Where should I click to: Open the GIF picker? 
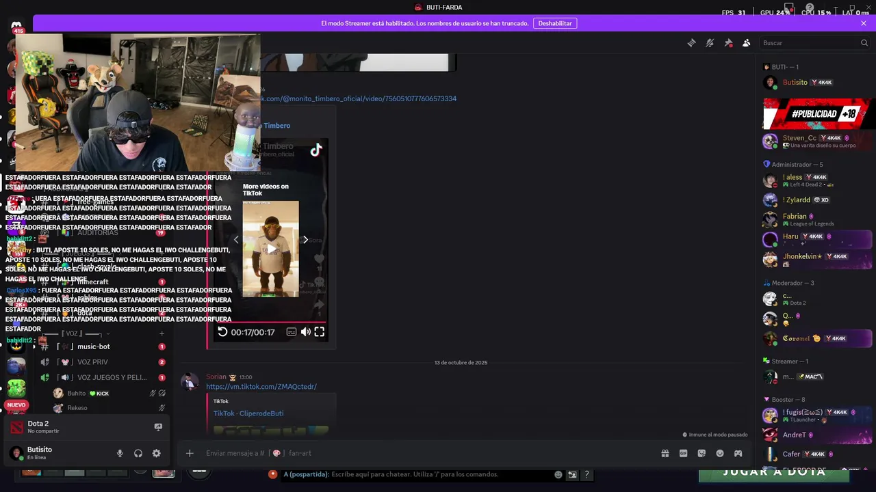(683, 453)
